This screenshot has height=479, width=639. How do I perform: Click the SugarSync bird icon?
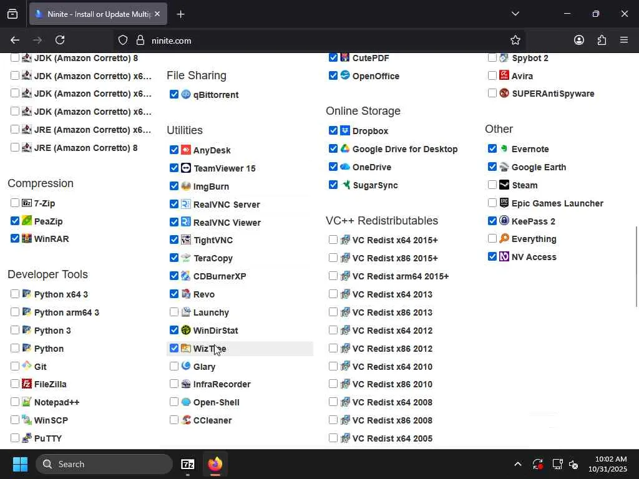[x=344, y=185]
